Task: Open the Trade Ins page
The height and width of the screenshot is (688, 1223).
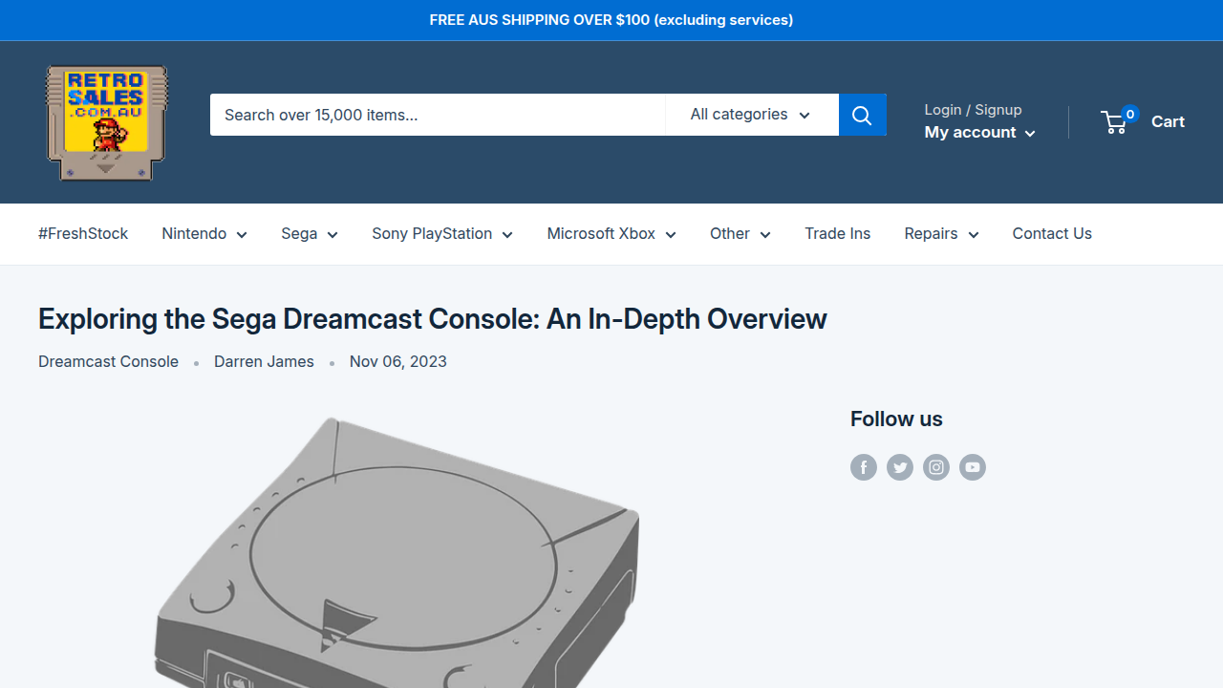Action: (838, 234)
